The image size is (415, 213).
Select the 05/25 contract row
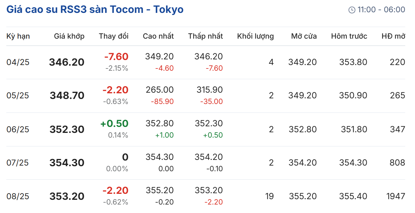click(x=18, y=96)
